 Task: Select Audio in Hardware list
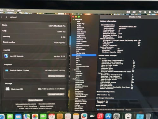click(79, 26)
